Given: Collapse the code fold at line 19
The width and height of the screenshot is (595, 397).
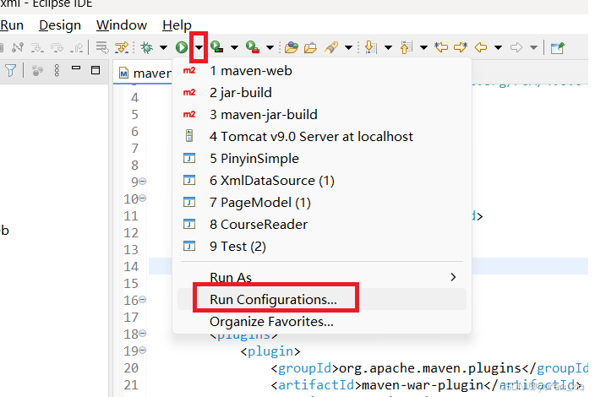Looking at the screenshot, I should pos(142,350).
